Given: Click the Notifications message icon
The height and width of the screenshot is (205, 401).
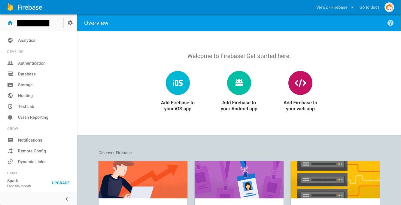Looking at the screenshot, I should [10, 140].
